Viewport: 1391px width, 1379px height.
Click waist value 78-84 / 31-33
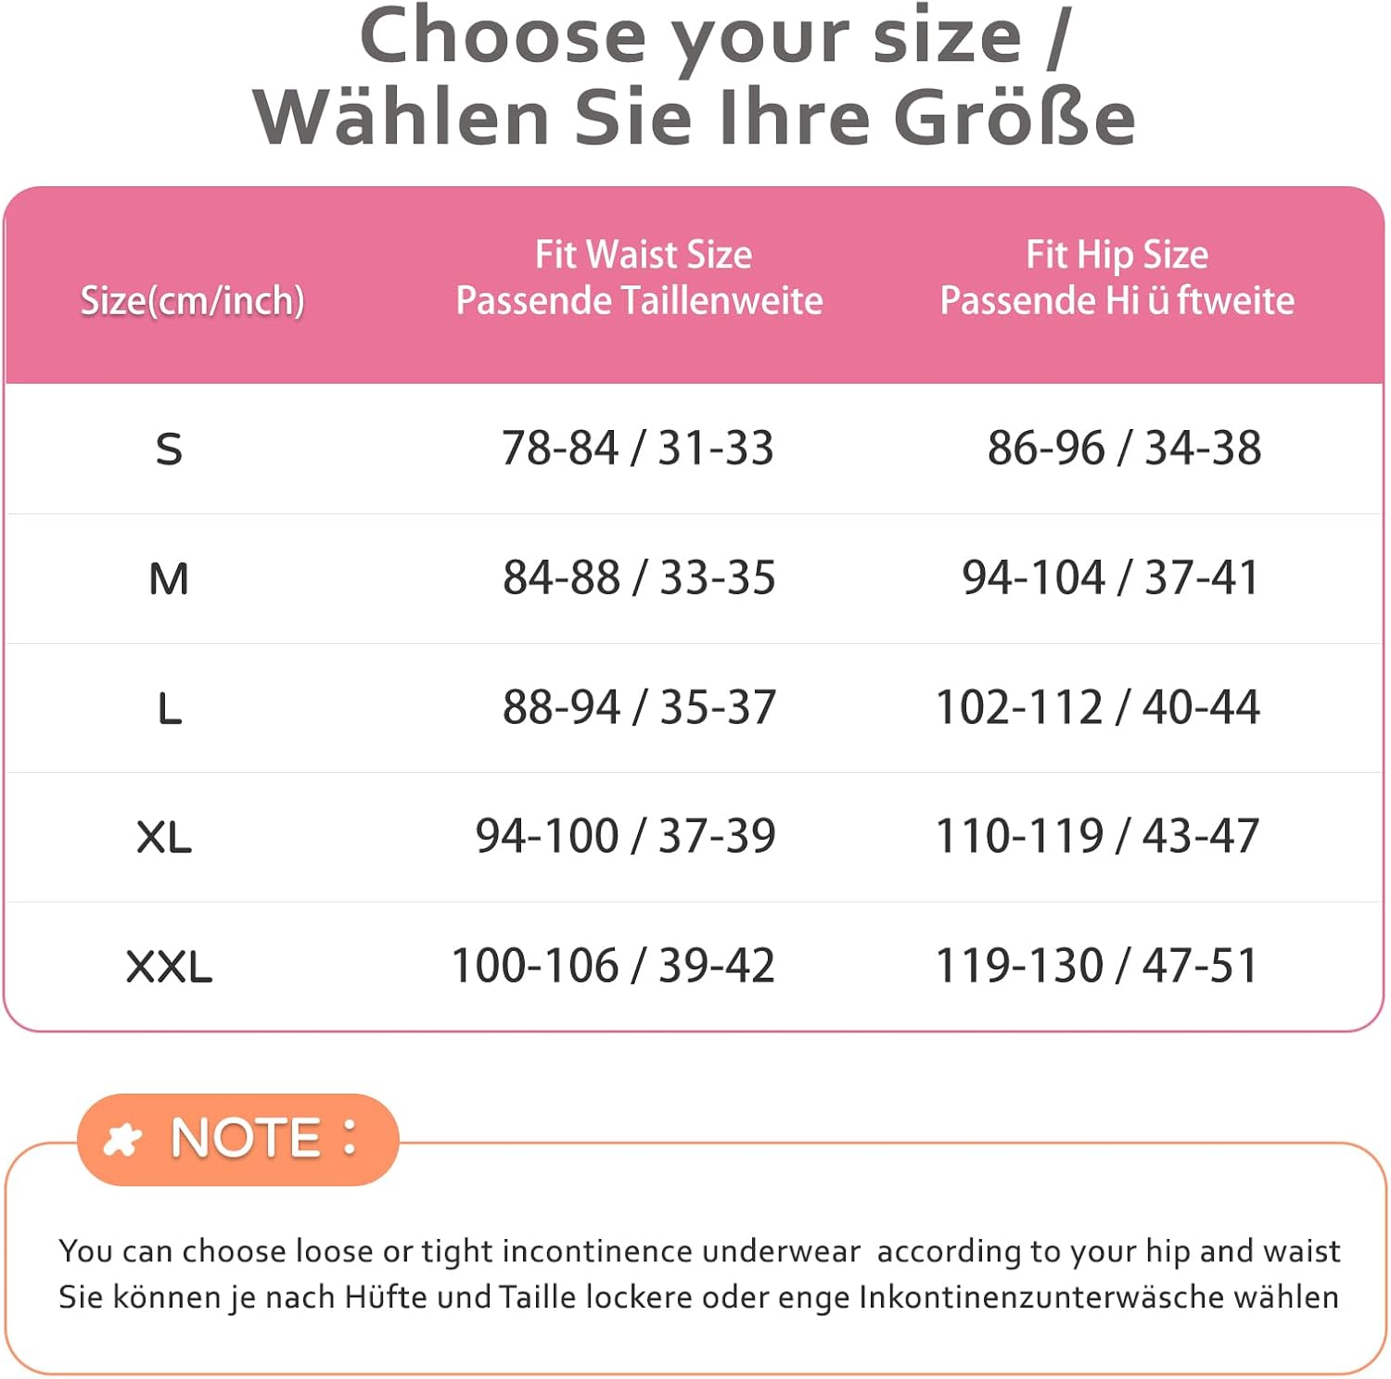638,448
